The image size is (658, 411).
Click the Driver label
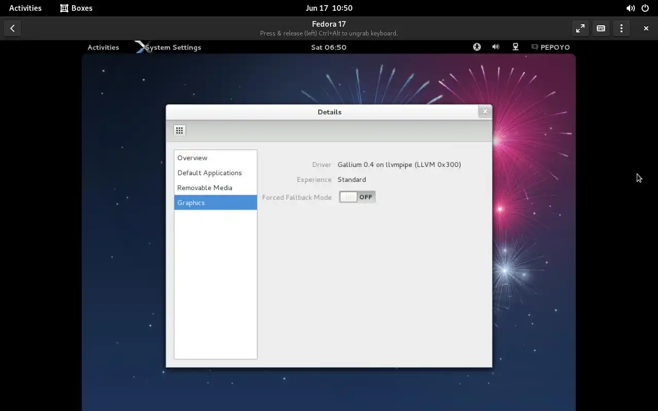pyautogui.click(x=322, y=164)
